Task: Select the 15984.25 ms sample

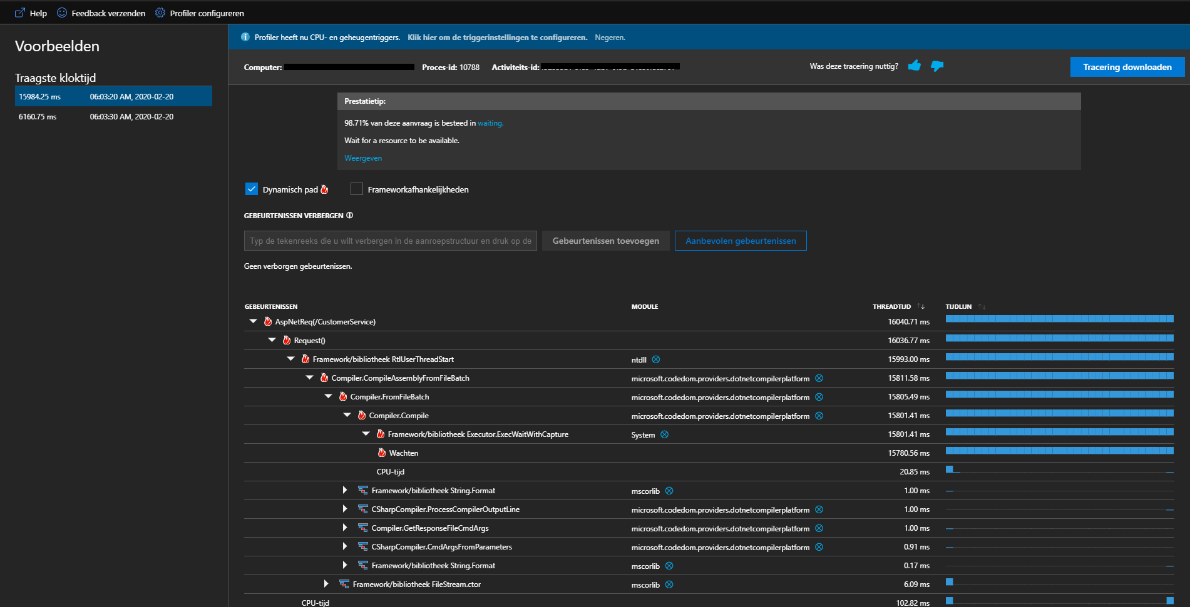Action: 113,96
